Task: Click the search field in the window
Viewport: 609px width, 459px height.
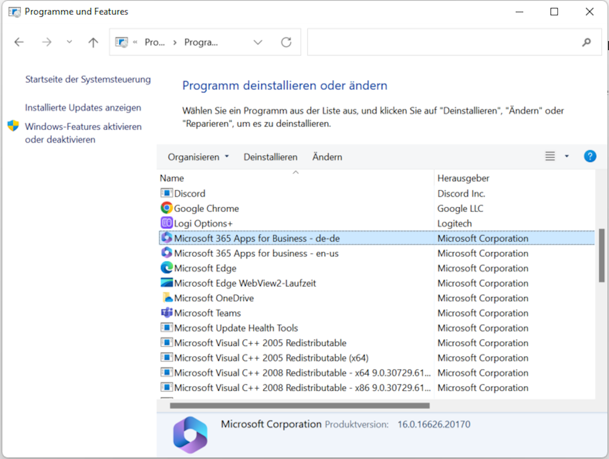Action: (444, 42)
